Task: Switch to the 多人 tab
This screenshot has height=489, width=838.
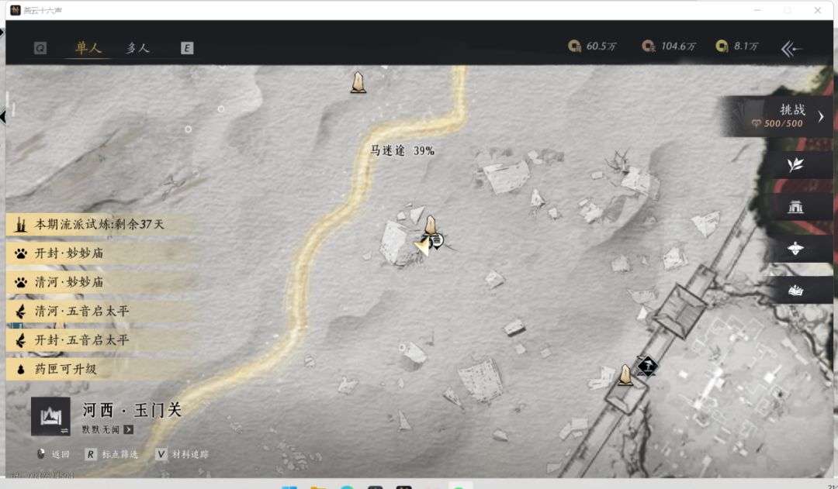Action: click(137, 47)
